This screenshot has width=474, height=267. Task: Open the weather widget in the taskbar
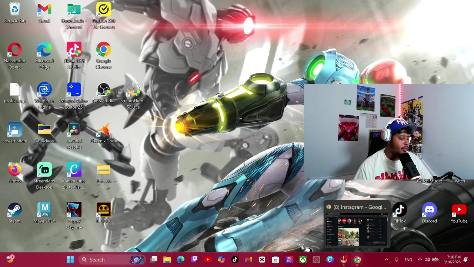(10, 259)
